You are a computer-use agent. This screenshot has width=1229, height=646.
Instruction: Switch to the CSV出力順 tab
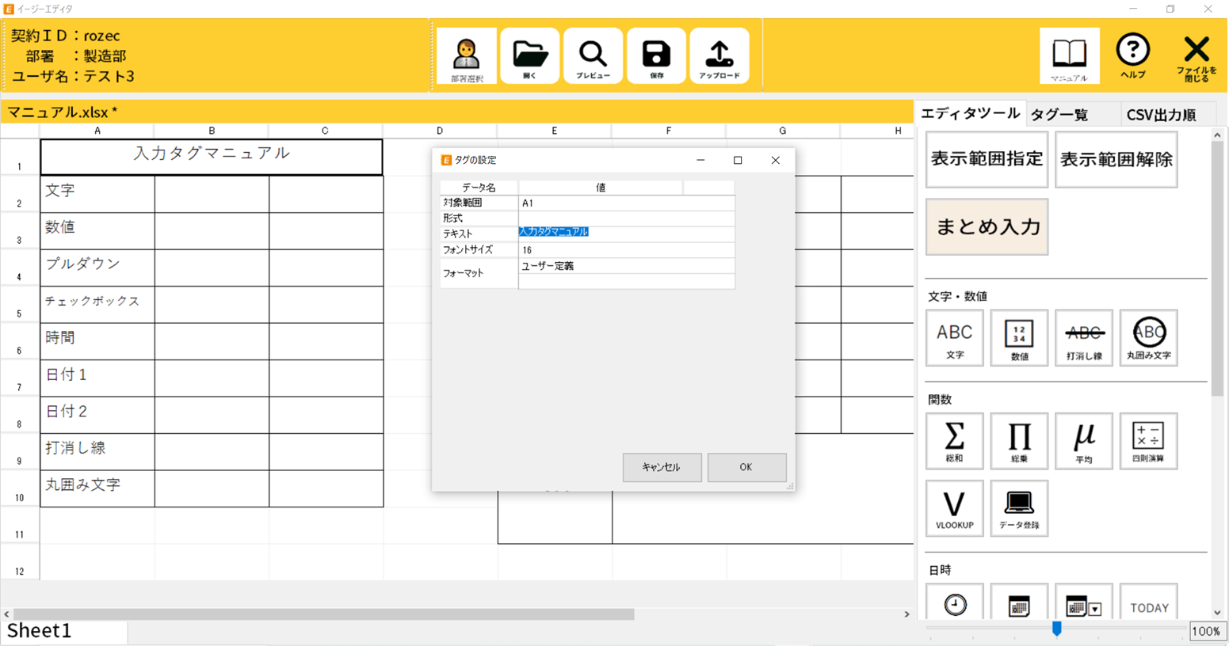point(1161,115)
